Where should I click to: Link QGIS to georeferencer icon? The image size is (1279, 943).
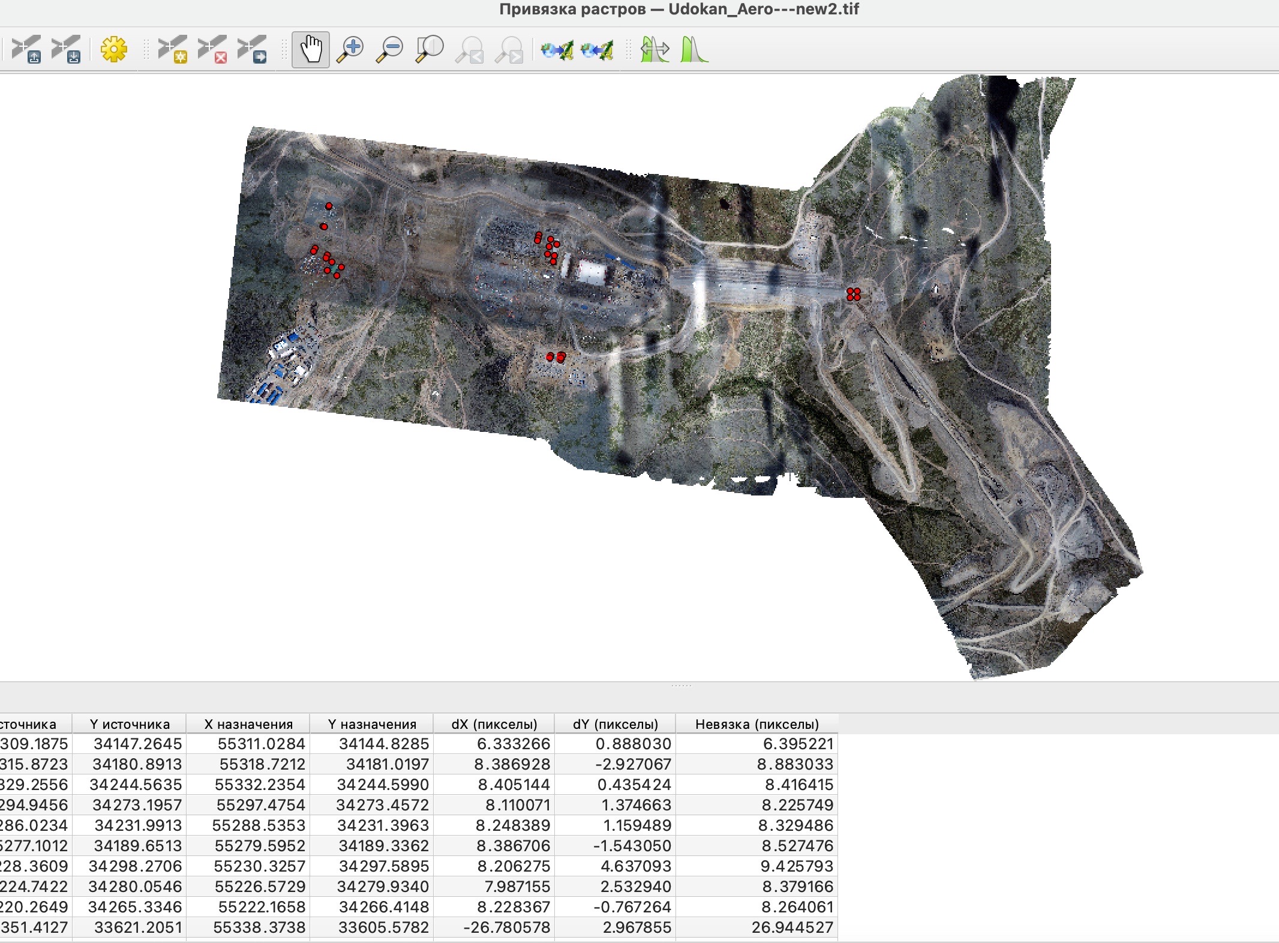[x=598, y=49]
